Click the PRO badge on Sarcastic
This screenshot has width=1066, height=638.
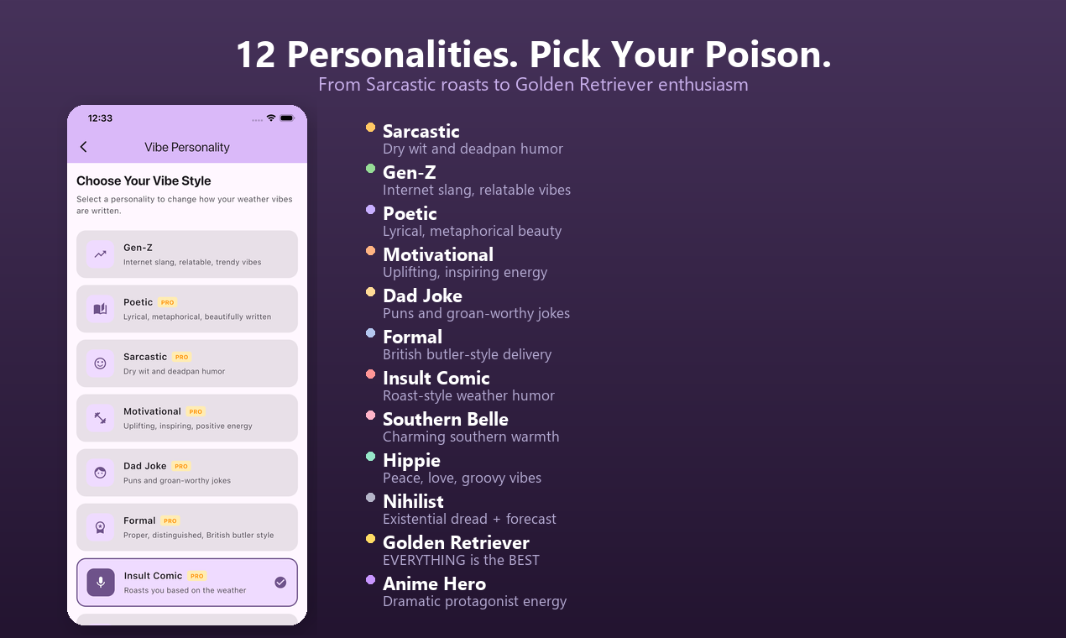[180, 356]
